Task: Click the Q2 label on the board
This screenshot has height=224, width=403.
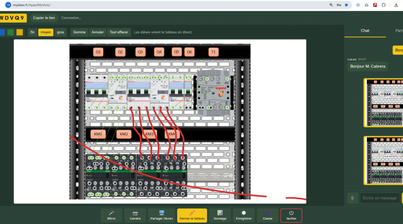Action: pyautogui.click(x=120, y=52)
